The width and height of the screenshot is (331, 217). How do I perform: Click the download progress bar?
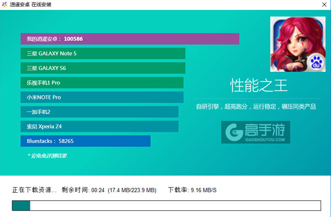click(x=167, y=205)
